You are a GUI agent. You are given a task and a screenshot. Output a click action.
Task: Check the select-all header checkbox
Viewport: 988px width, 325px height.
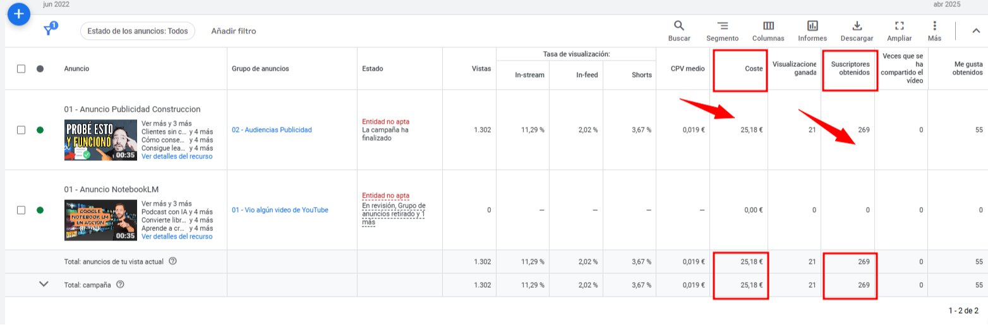(x=21, y=69)
